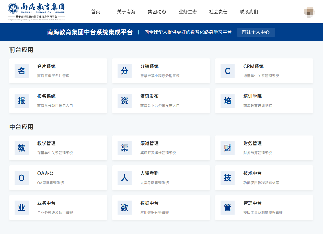
Task: Open the 教学管理 title link
Action: pyautogui.click(x=46, y=143)
